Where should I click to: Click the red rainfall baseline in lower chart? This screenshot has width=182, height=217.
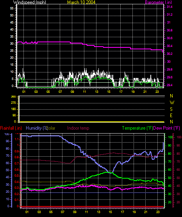point(93,206)
